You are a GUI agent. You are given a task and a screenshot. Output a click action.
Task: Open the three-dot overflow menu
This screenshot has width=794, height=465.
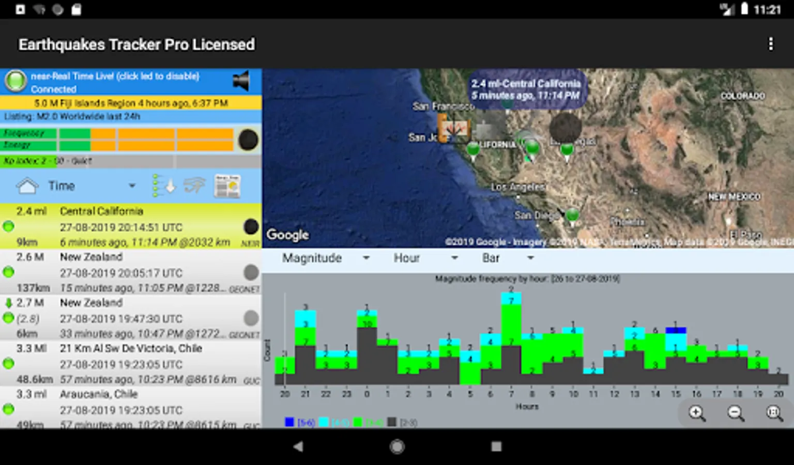[x=771, y=44]
